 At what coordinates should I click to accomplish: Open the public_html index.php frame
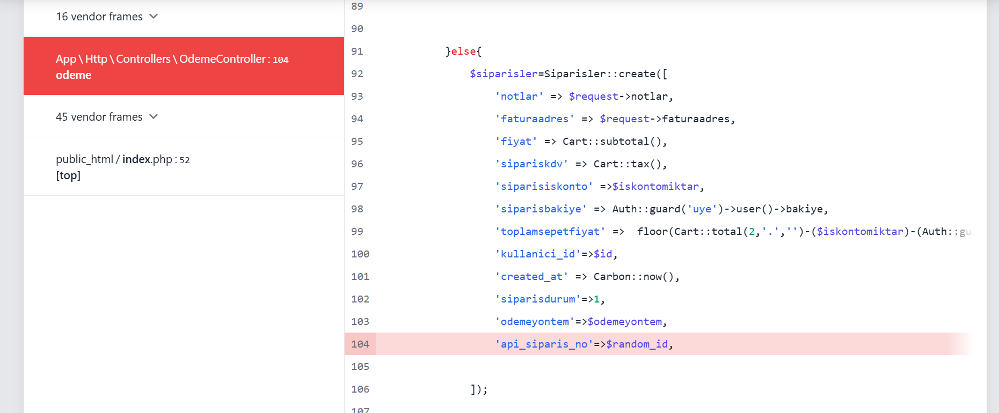184,167
